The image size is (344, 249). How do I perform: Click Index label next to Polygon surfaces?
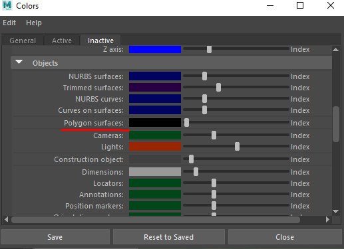coord(300,123)
